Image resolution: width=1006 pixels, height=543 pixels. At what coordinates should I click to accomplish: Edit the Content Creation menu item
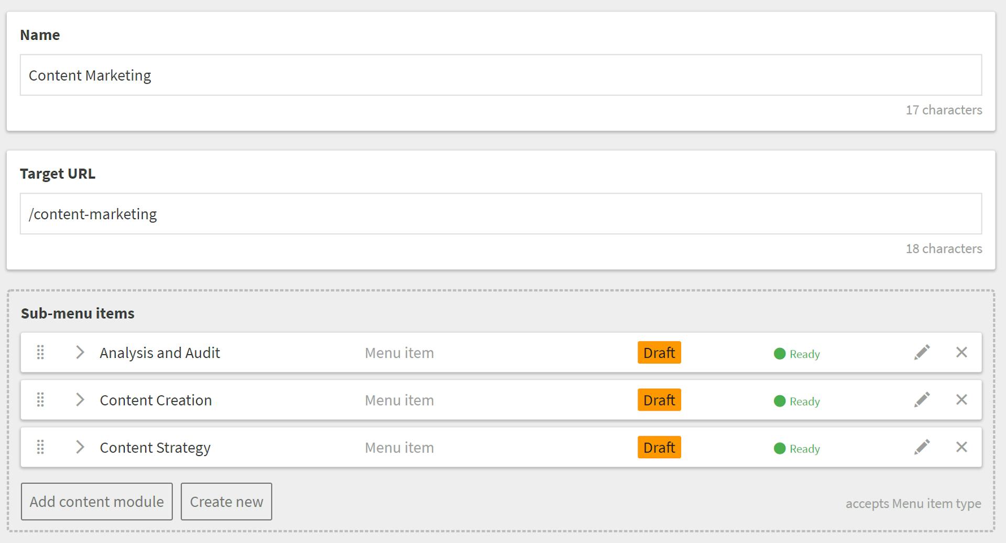coord(922,400)
